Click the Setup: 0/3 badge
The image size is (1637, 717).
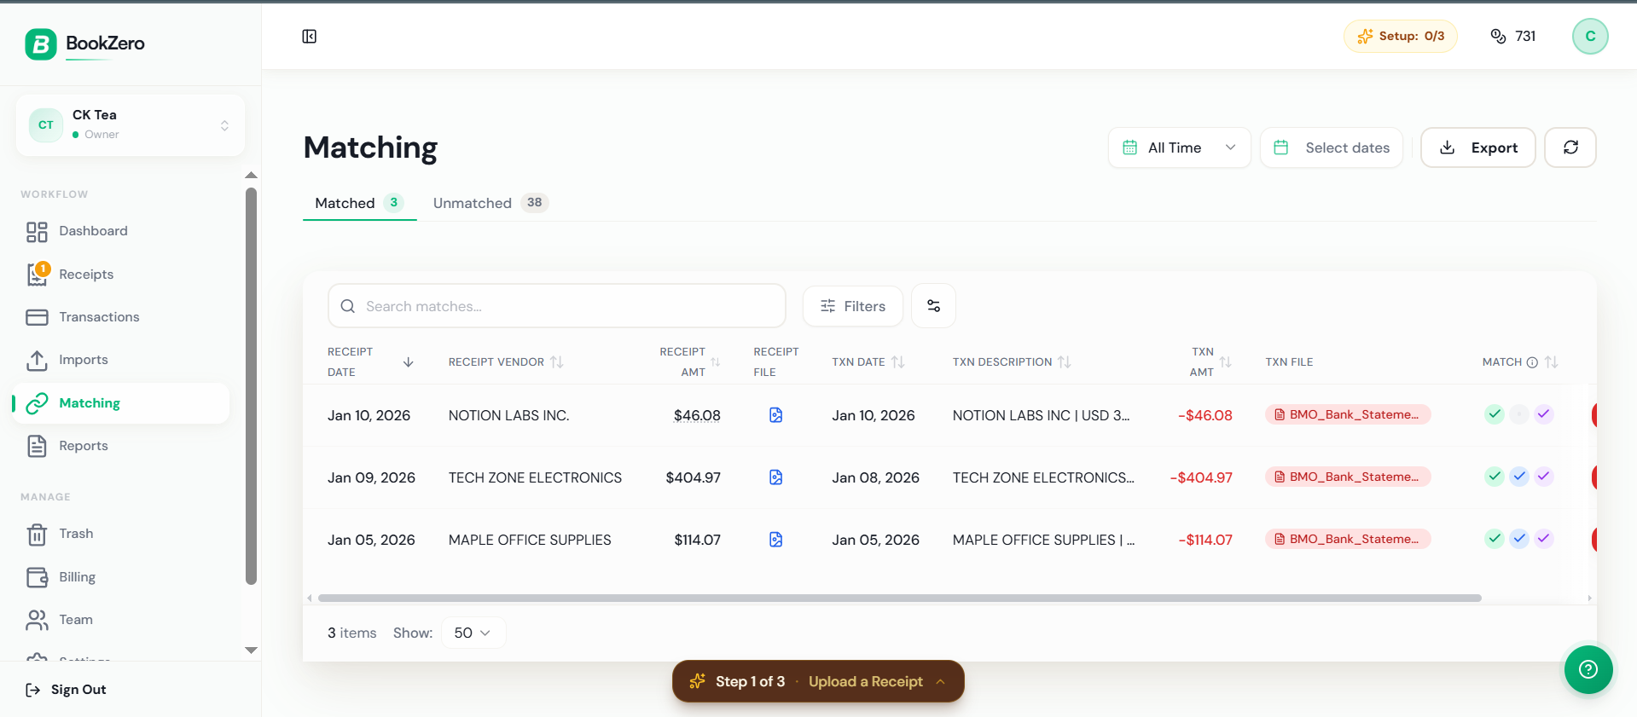pyautogui.click(x=1400, y=36)
